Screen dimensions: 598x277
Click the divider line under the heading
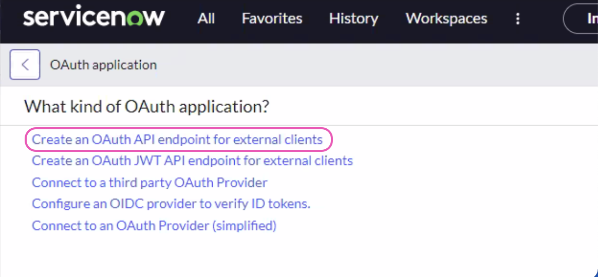[298, 125]
